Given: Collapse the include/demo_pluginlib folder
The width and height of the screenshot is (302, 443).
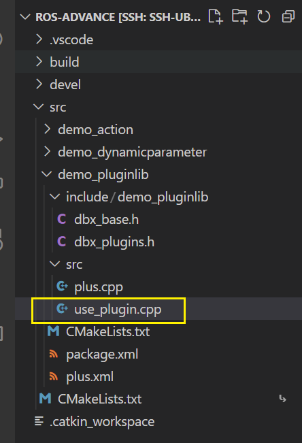Looking at the screenshot, I should (55, 197).
